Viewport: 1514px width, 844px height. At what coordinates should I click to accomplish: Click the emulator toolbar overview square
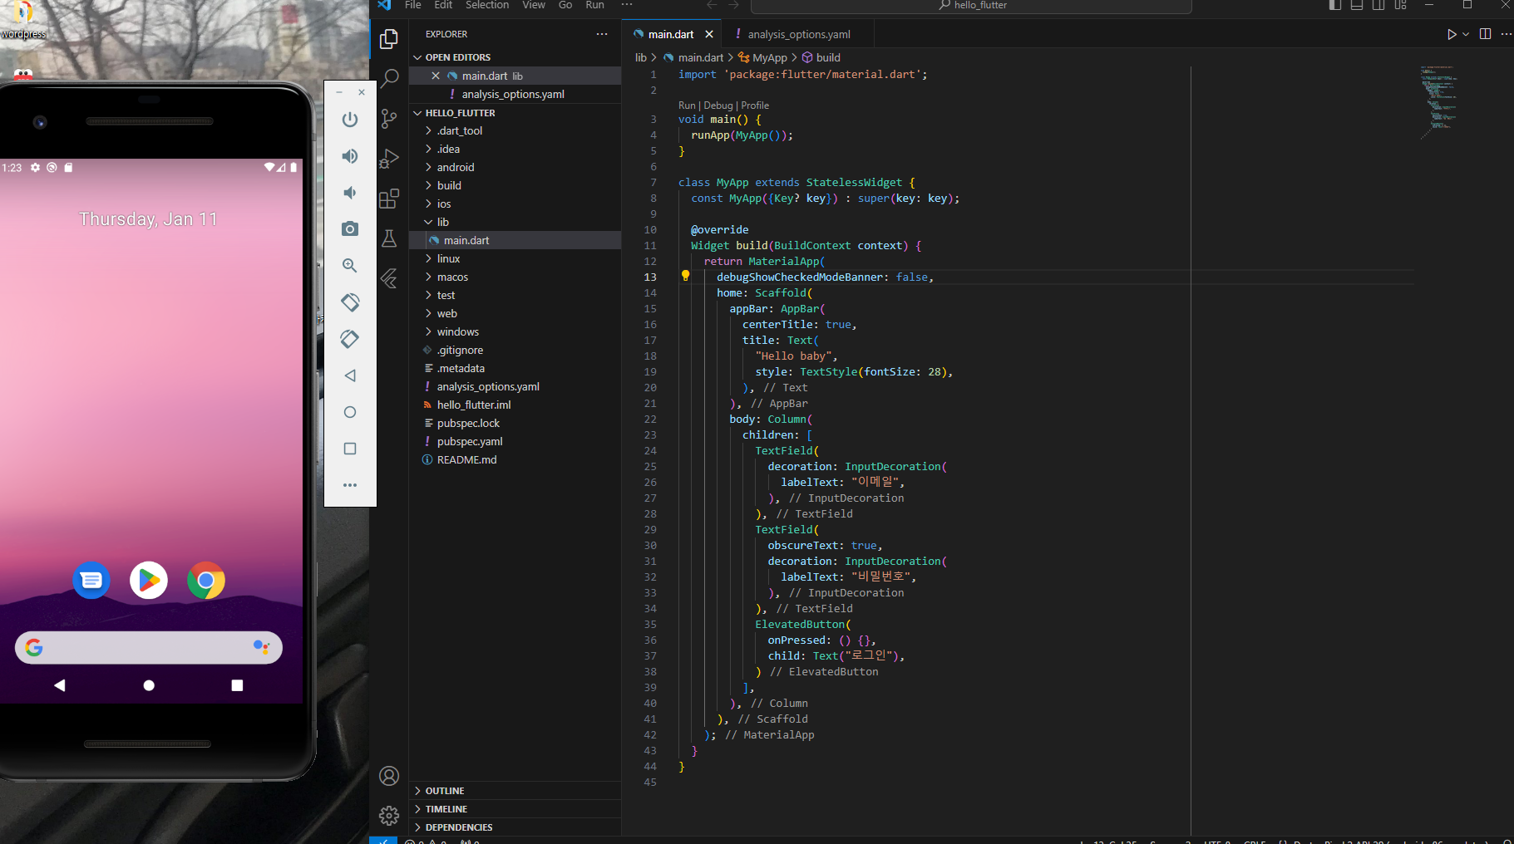(x=350, y=449)
